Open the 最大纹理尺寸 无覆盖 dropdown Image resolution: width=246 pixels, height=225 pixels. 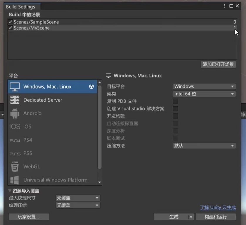point(78,198)
